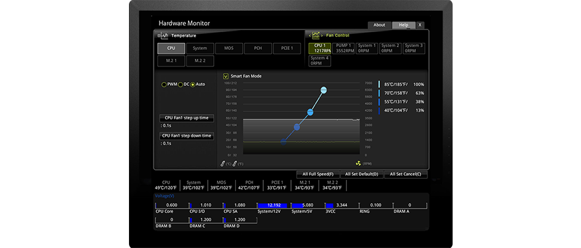The image size is (581, 248).
Task: Click the CPU 49°C/120°F temperature reading
Action: coord(166,185)
